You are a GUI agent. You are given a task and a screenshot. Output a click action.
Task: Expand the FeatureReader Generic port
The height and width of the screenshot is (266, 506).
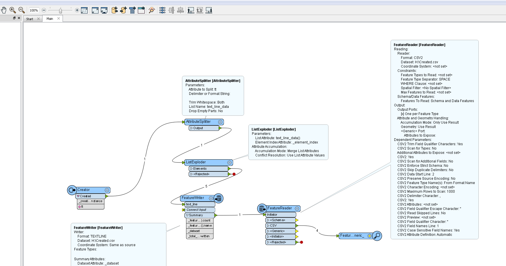(x=268, y=231)
